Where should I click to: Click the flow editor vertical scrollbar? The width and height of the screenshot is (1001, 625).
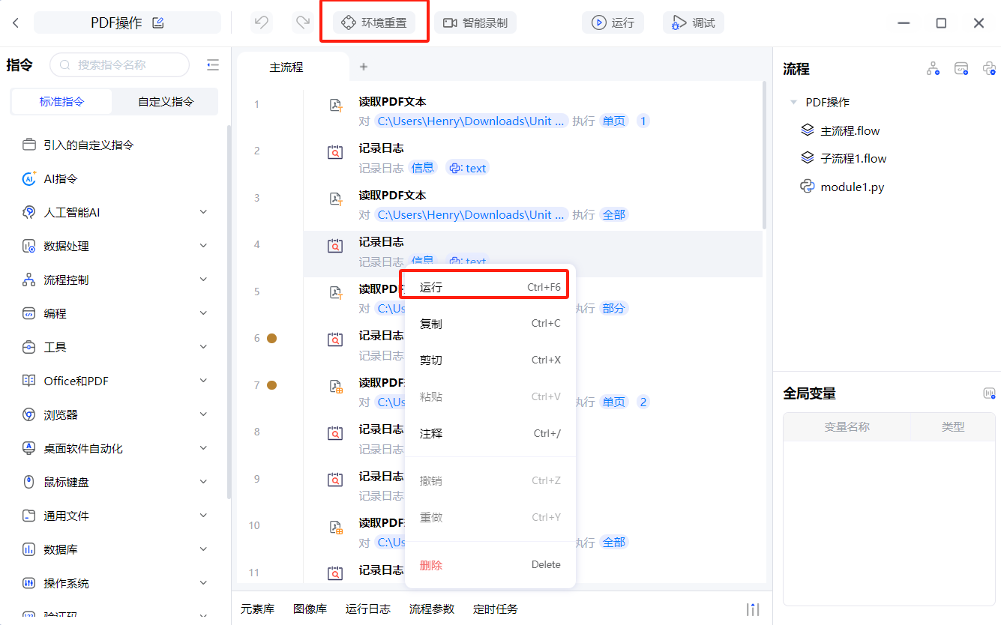764,157
